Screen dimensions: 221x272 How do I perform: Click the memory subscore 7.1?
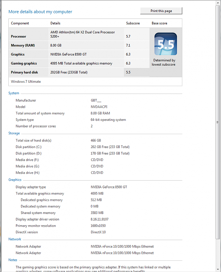click(x=128, y=45)
